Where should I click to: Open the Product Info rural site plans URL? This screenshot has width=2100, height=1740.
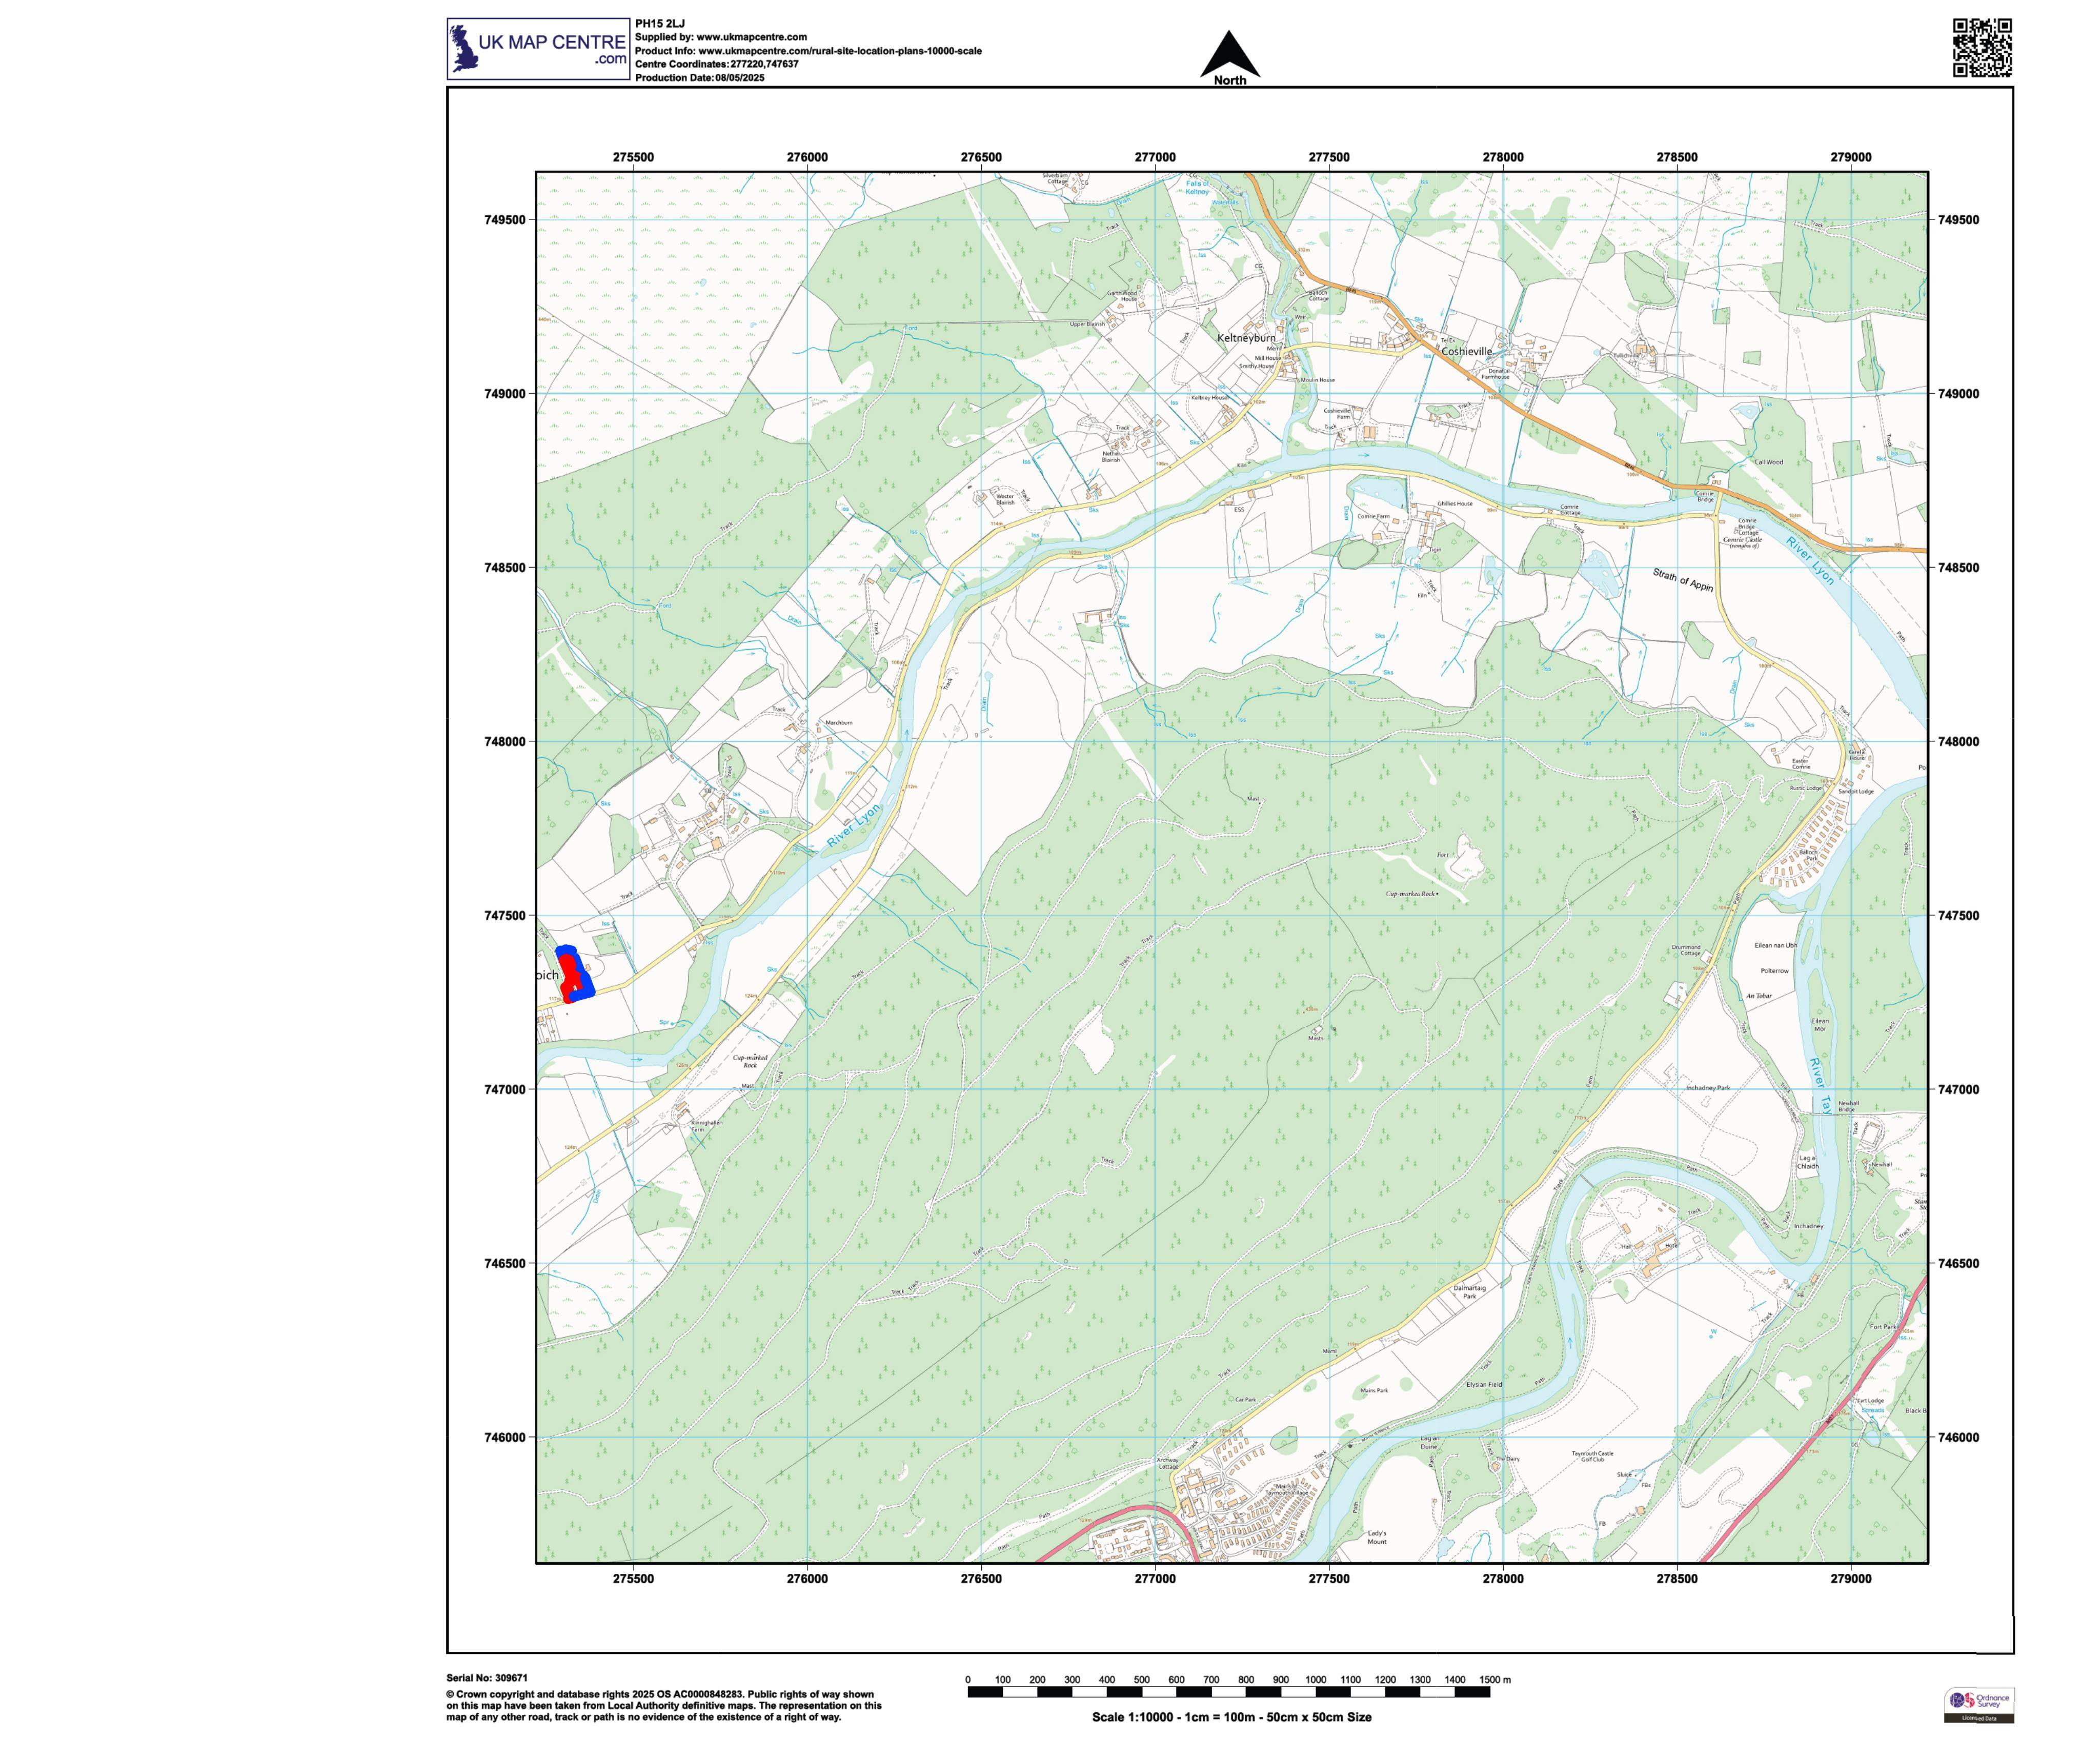click(x=839, y=51)
